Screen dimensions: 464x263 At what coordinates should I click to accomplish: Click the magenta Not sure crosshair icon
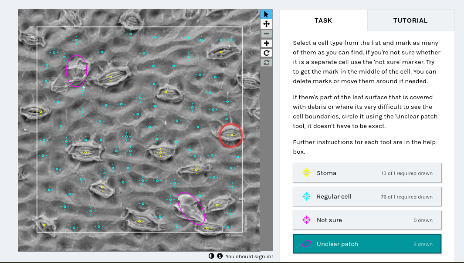[307, 220]
